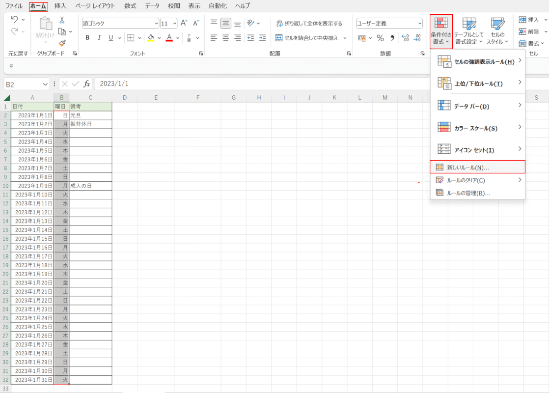Click the セルのスタイル button
The image size is (549, 393).
498,30
